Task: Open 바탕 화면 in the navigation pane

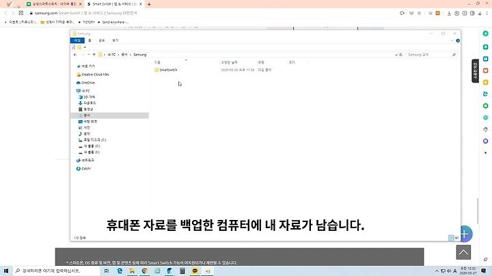Action: pos(88,122)
